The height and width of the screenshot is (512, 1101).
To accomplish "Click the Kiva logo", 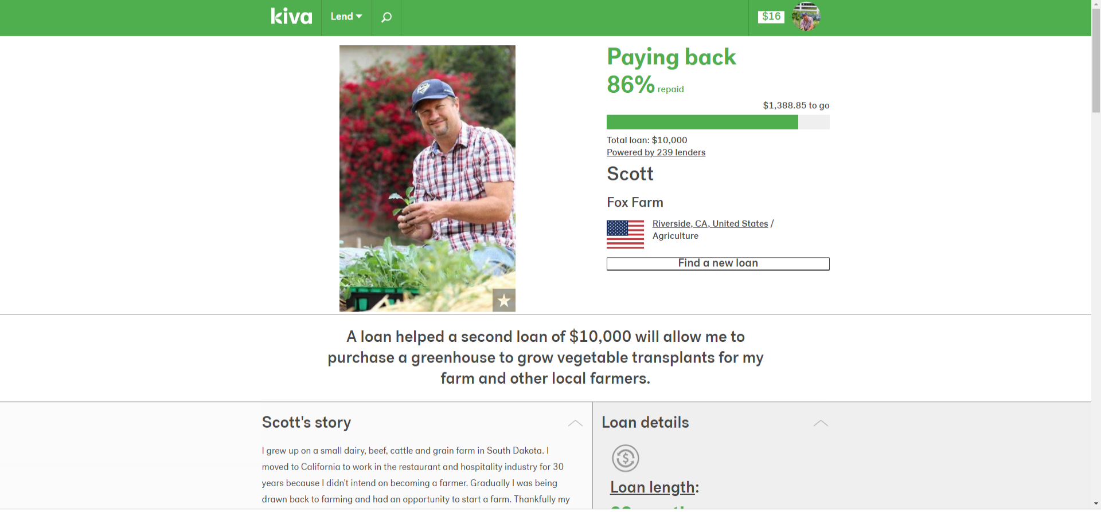I will point(291,17).
